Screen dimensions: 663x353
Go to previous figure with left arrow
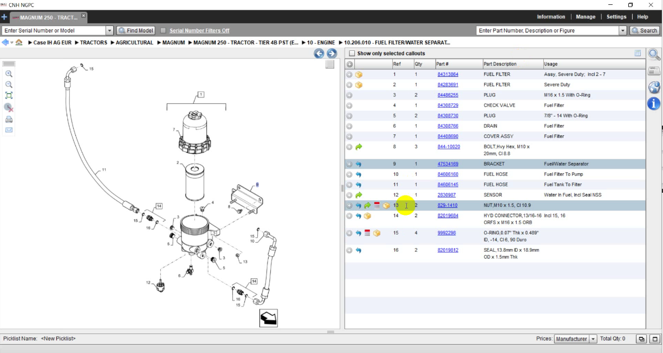(319, 53)
